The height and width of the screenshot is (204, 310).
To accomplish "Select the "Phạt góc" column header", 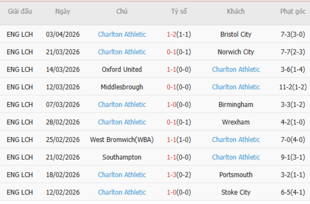I will (293, 11).
